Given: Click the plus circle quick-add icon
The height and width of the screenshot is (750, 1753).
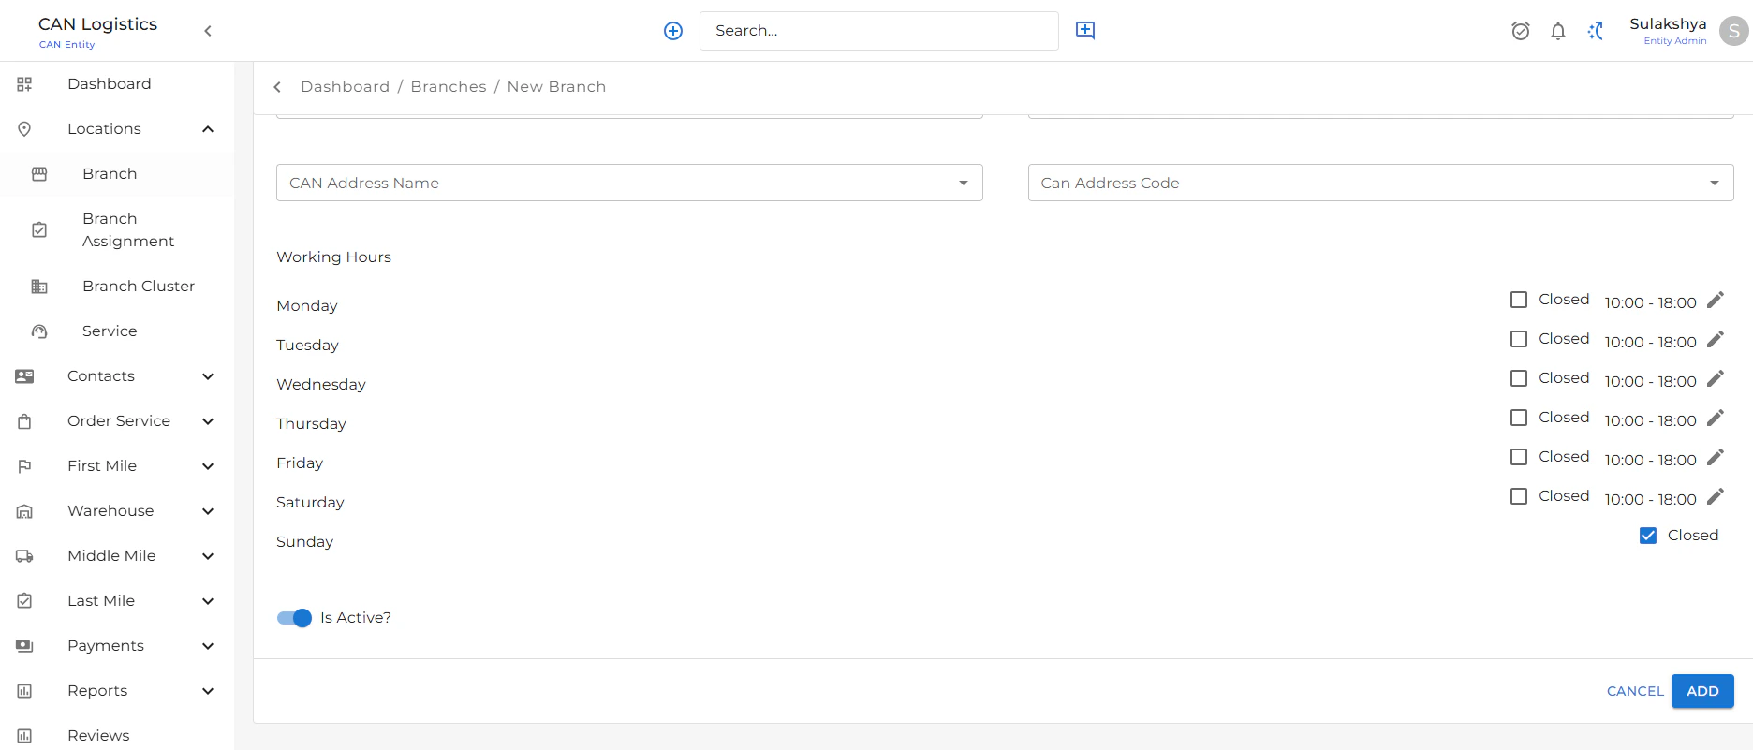Looking at the screenshot, I should pos(673,31).
